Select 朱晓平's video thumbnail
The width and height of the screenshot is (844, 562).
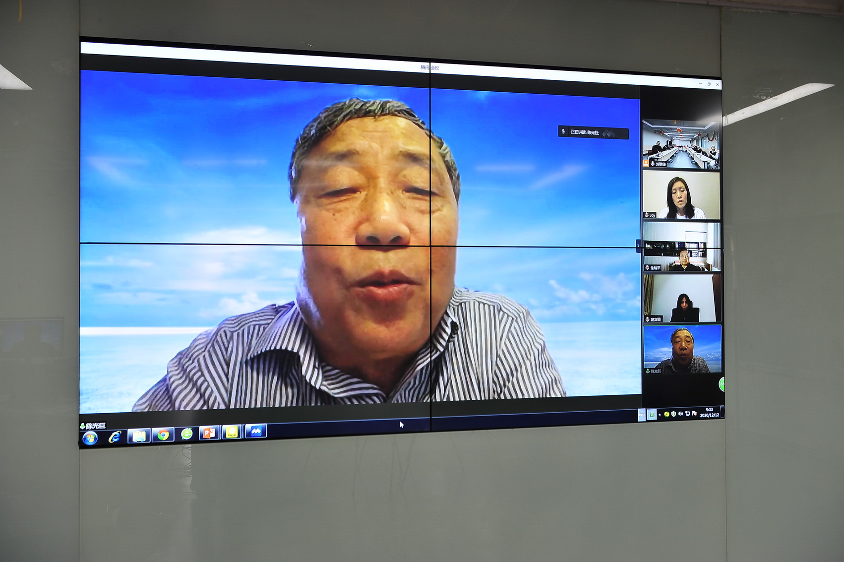[682, 247]
